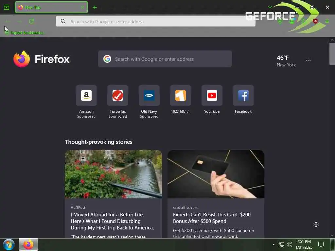Viewport: 335px width, 251px height.
Task: Read the 'I Moved Abroad' HuffPost story
Action: point(113,221)
